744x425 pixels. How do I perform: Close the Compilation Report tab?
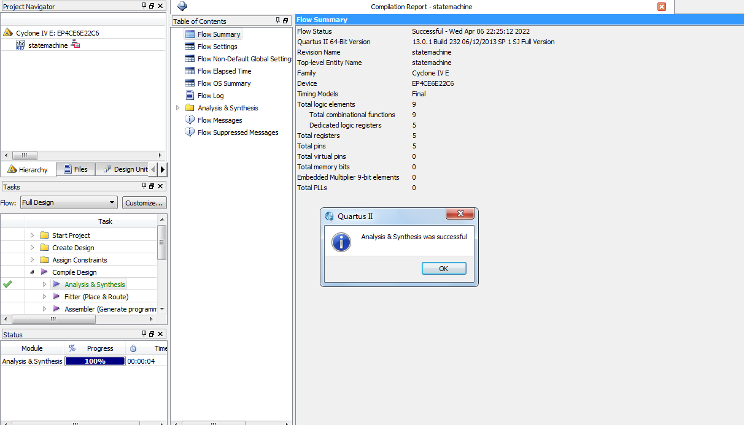[662, 7]
